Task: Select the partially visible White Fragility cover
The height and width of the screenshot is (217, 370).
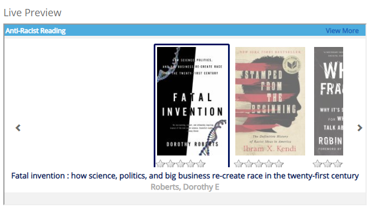Action: click(x=329, y=101)
